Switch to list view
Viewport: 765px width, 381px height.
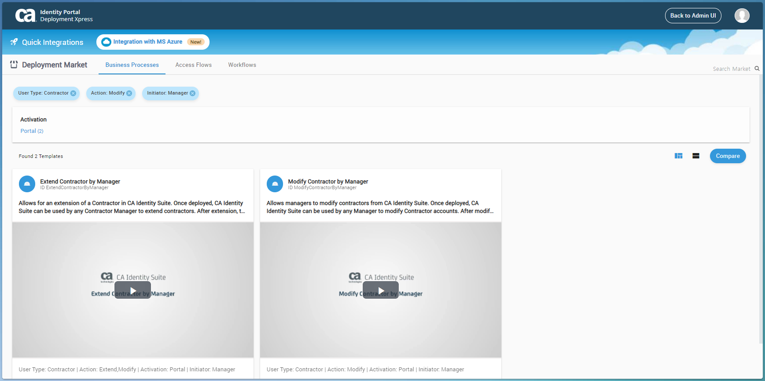[696, 156]
